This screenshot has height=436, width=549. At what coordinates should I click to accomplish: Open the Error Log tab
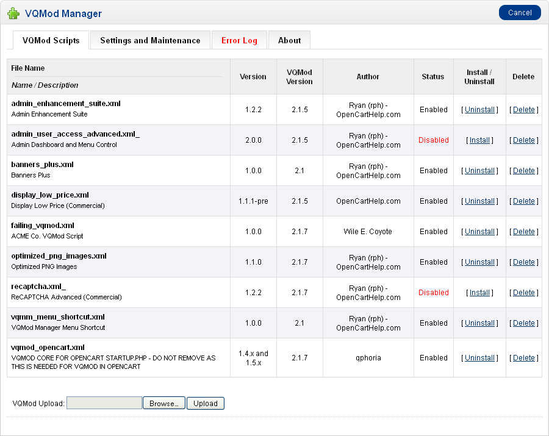click(240, 40)
